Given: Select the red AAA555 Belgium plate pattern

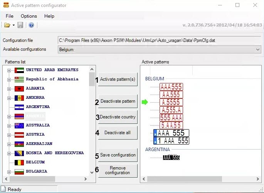Looking at the screenshot, I should tap(171, 87).
